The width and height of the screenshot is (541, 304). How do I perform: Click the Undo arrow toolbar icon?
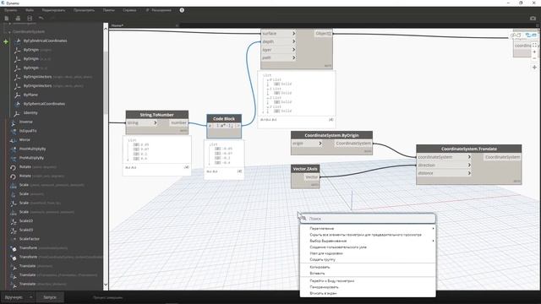coord(41,18)
